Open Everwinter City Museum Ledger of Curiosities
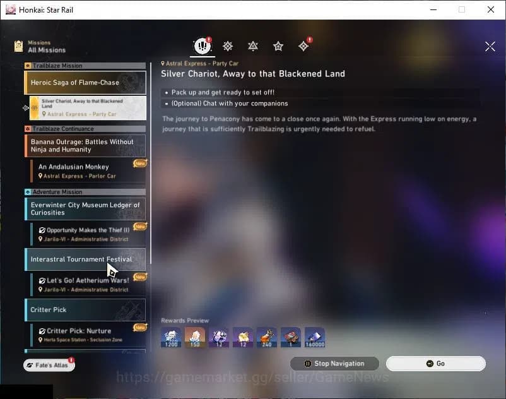This screenshot has height=399, width=506. (85, 209)
